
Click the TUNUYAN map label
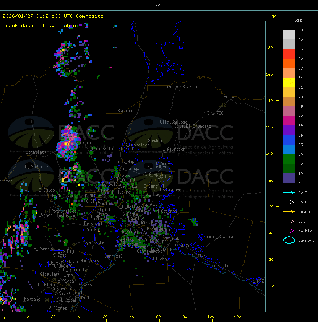(x=81, y=298)
